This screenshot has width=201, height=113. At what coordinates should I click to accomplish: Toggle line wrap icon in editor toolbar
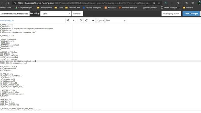click(93, 20)
